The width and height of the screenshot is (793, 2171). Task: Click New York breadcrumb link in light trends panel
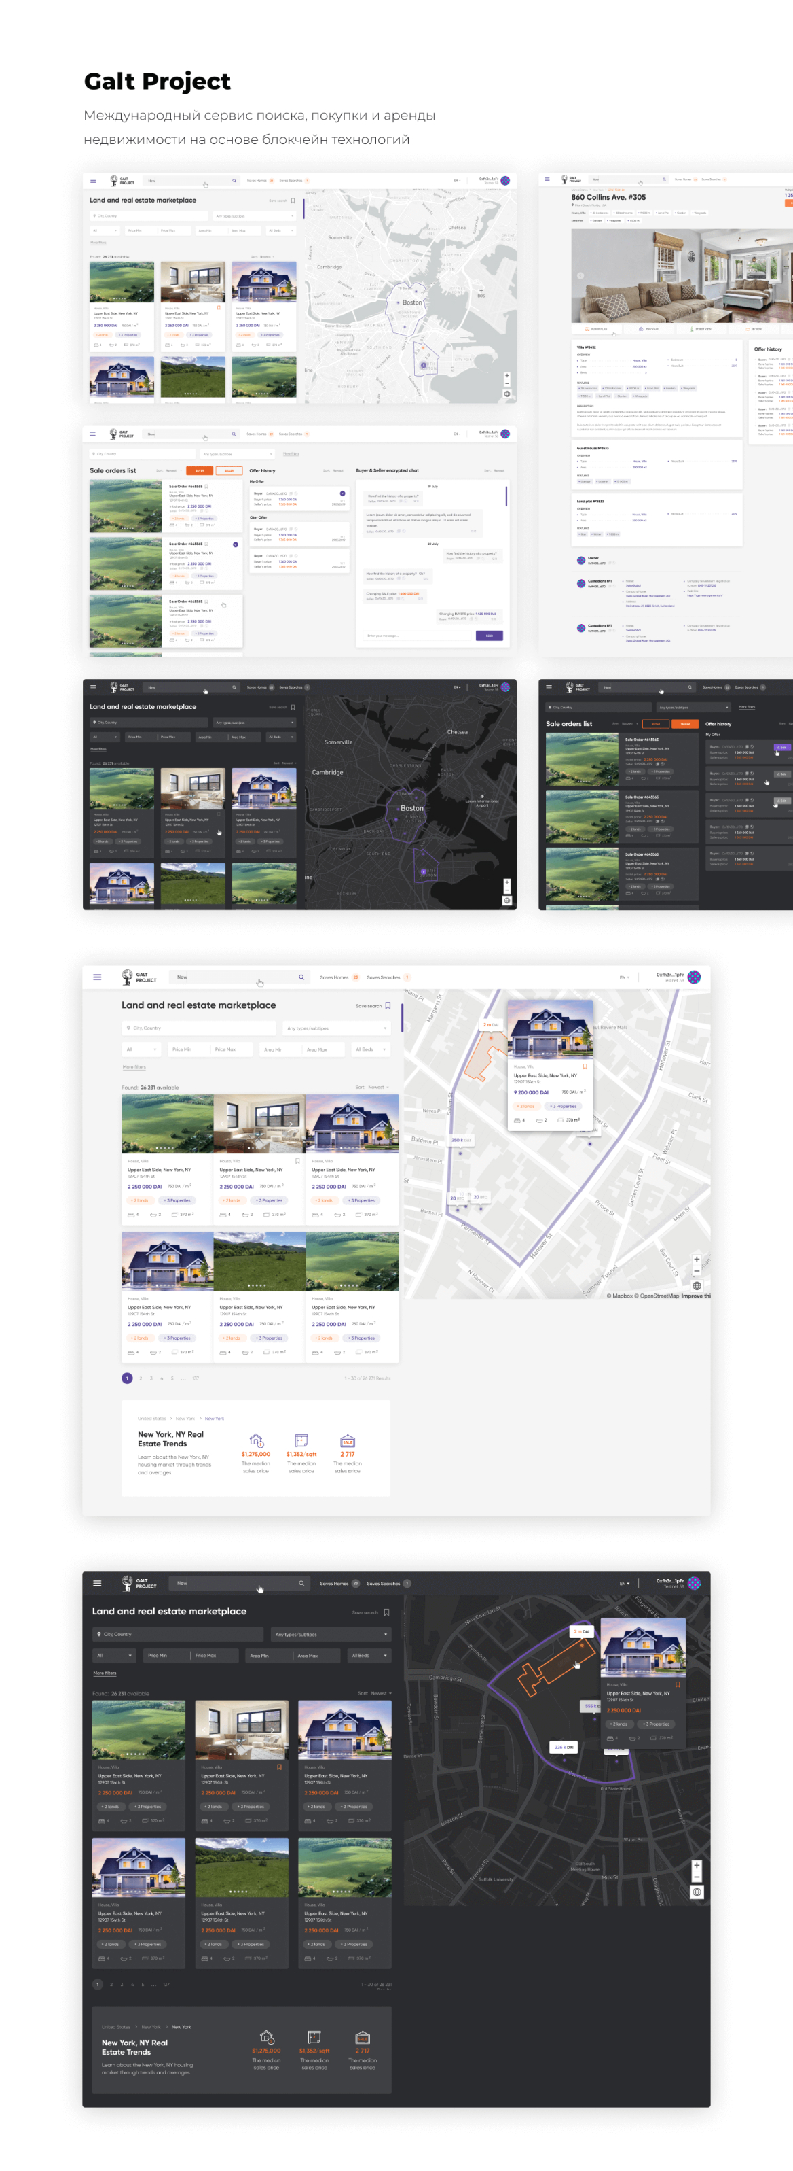coord(214,1419)
